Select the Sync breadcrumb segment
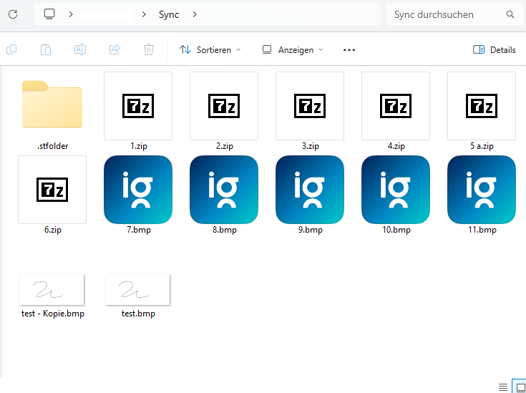This screenshot has width=526, height=393. pos(169,14)
